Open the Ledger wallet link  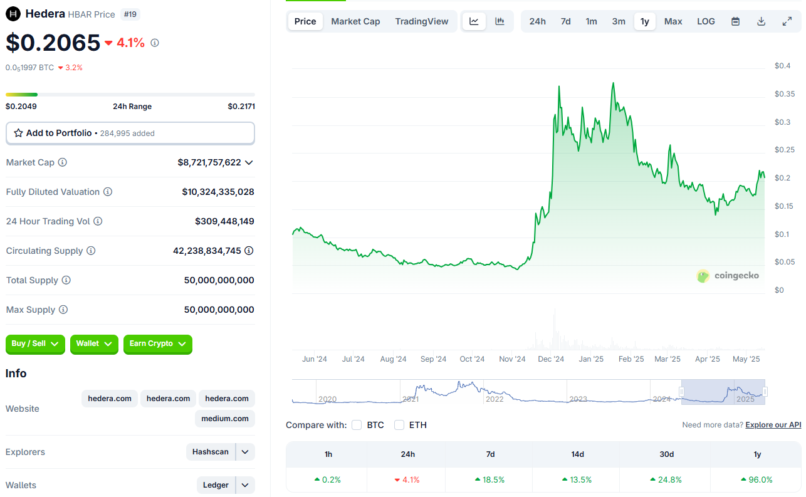click(x=216, y=485)
